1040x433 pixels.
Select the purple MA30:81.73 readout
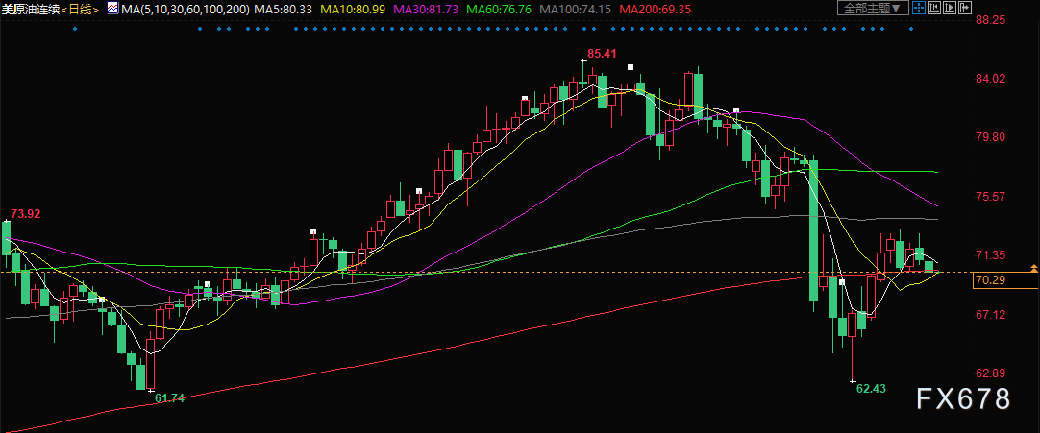pyautogui.click(x=427, y=9)
